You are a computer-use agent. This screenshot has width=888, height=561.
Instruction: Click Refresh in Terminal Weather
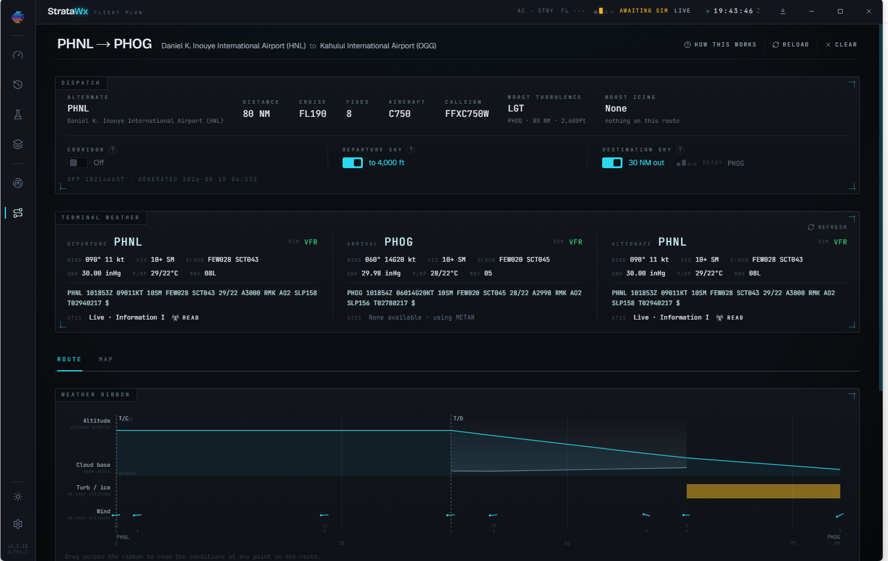(x=827, y=227)
